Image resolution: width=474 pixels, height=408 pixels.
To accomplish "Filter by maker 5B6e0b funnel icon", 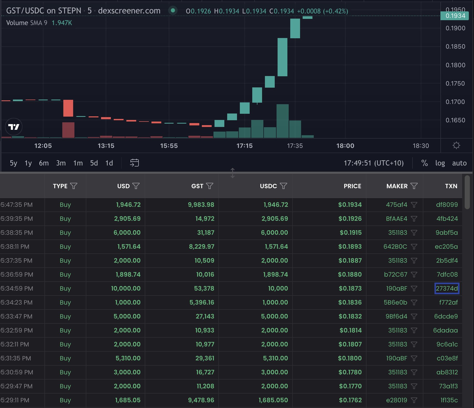I will (414, 303).
